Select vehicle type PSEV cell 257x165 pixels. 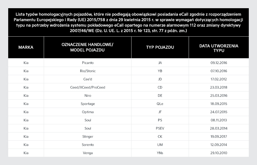pyautogui.click(x=160, y=128)
